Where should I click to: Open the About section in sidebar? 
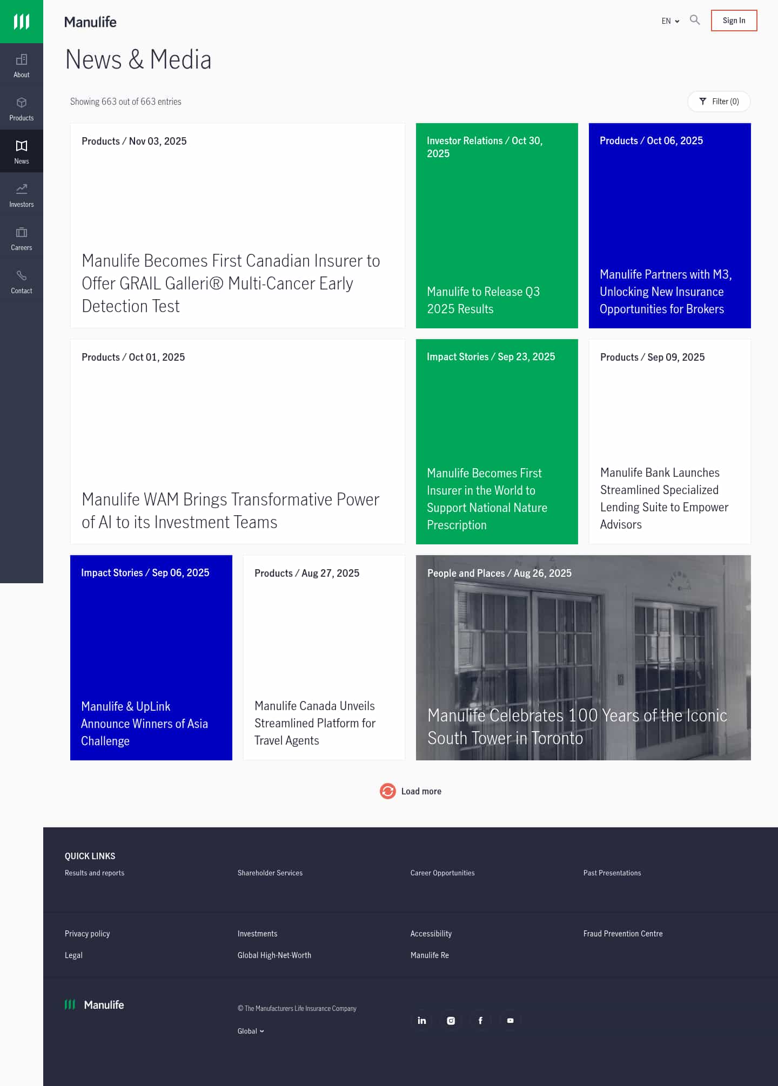pos(22,65)
